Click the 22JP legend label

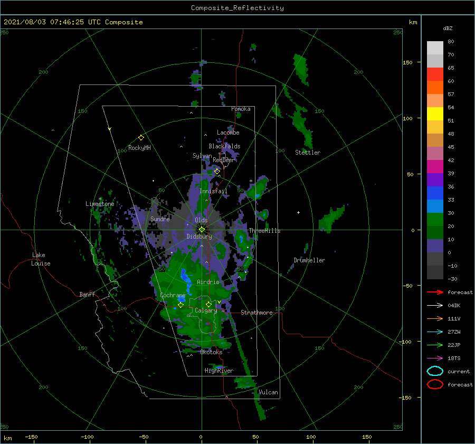click(x=454, y=345)
